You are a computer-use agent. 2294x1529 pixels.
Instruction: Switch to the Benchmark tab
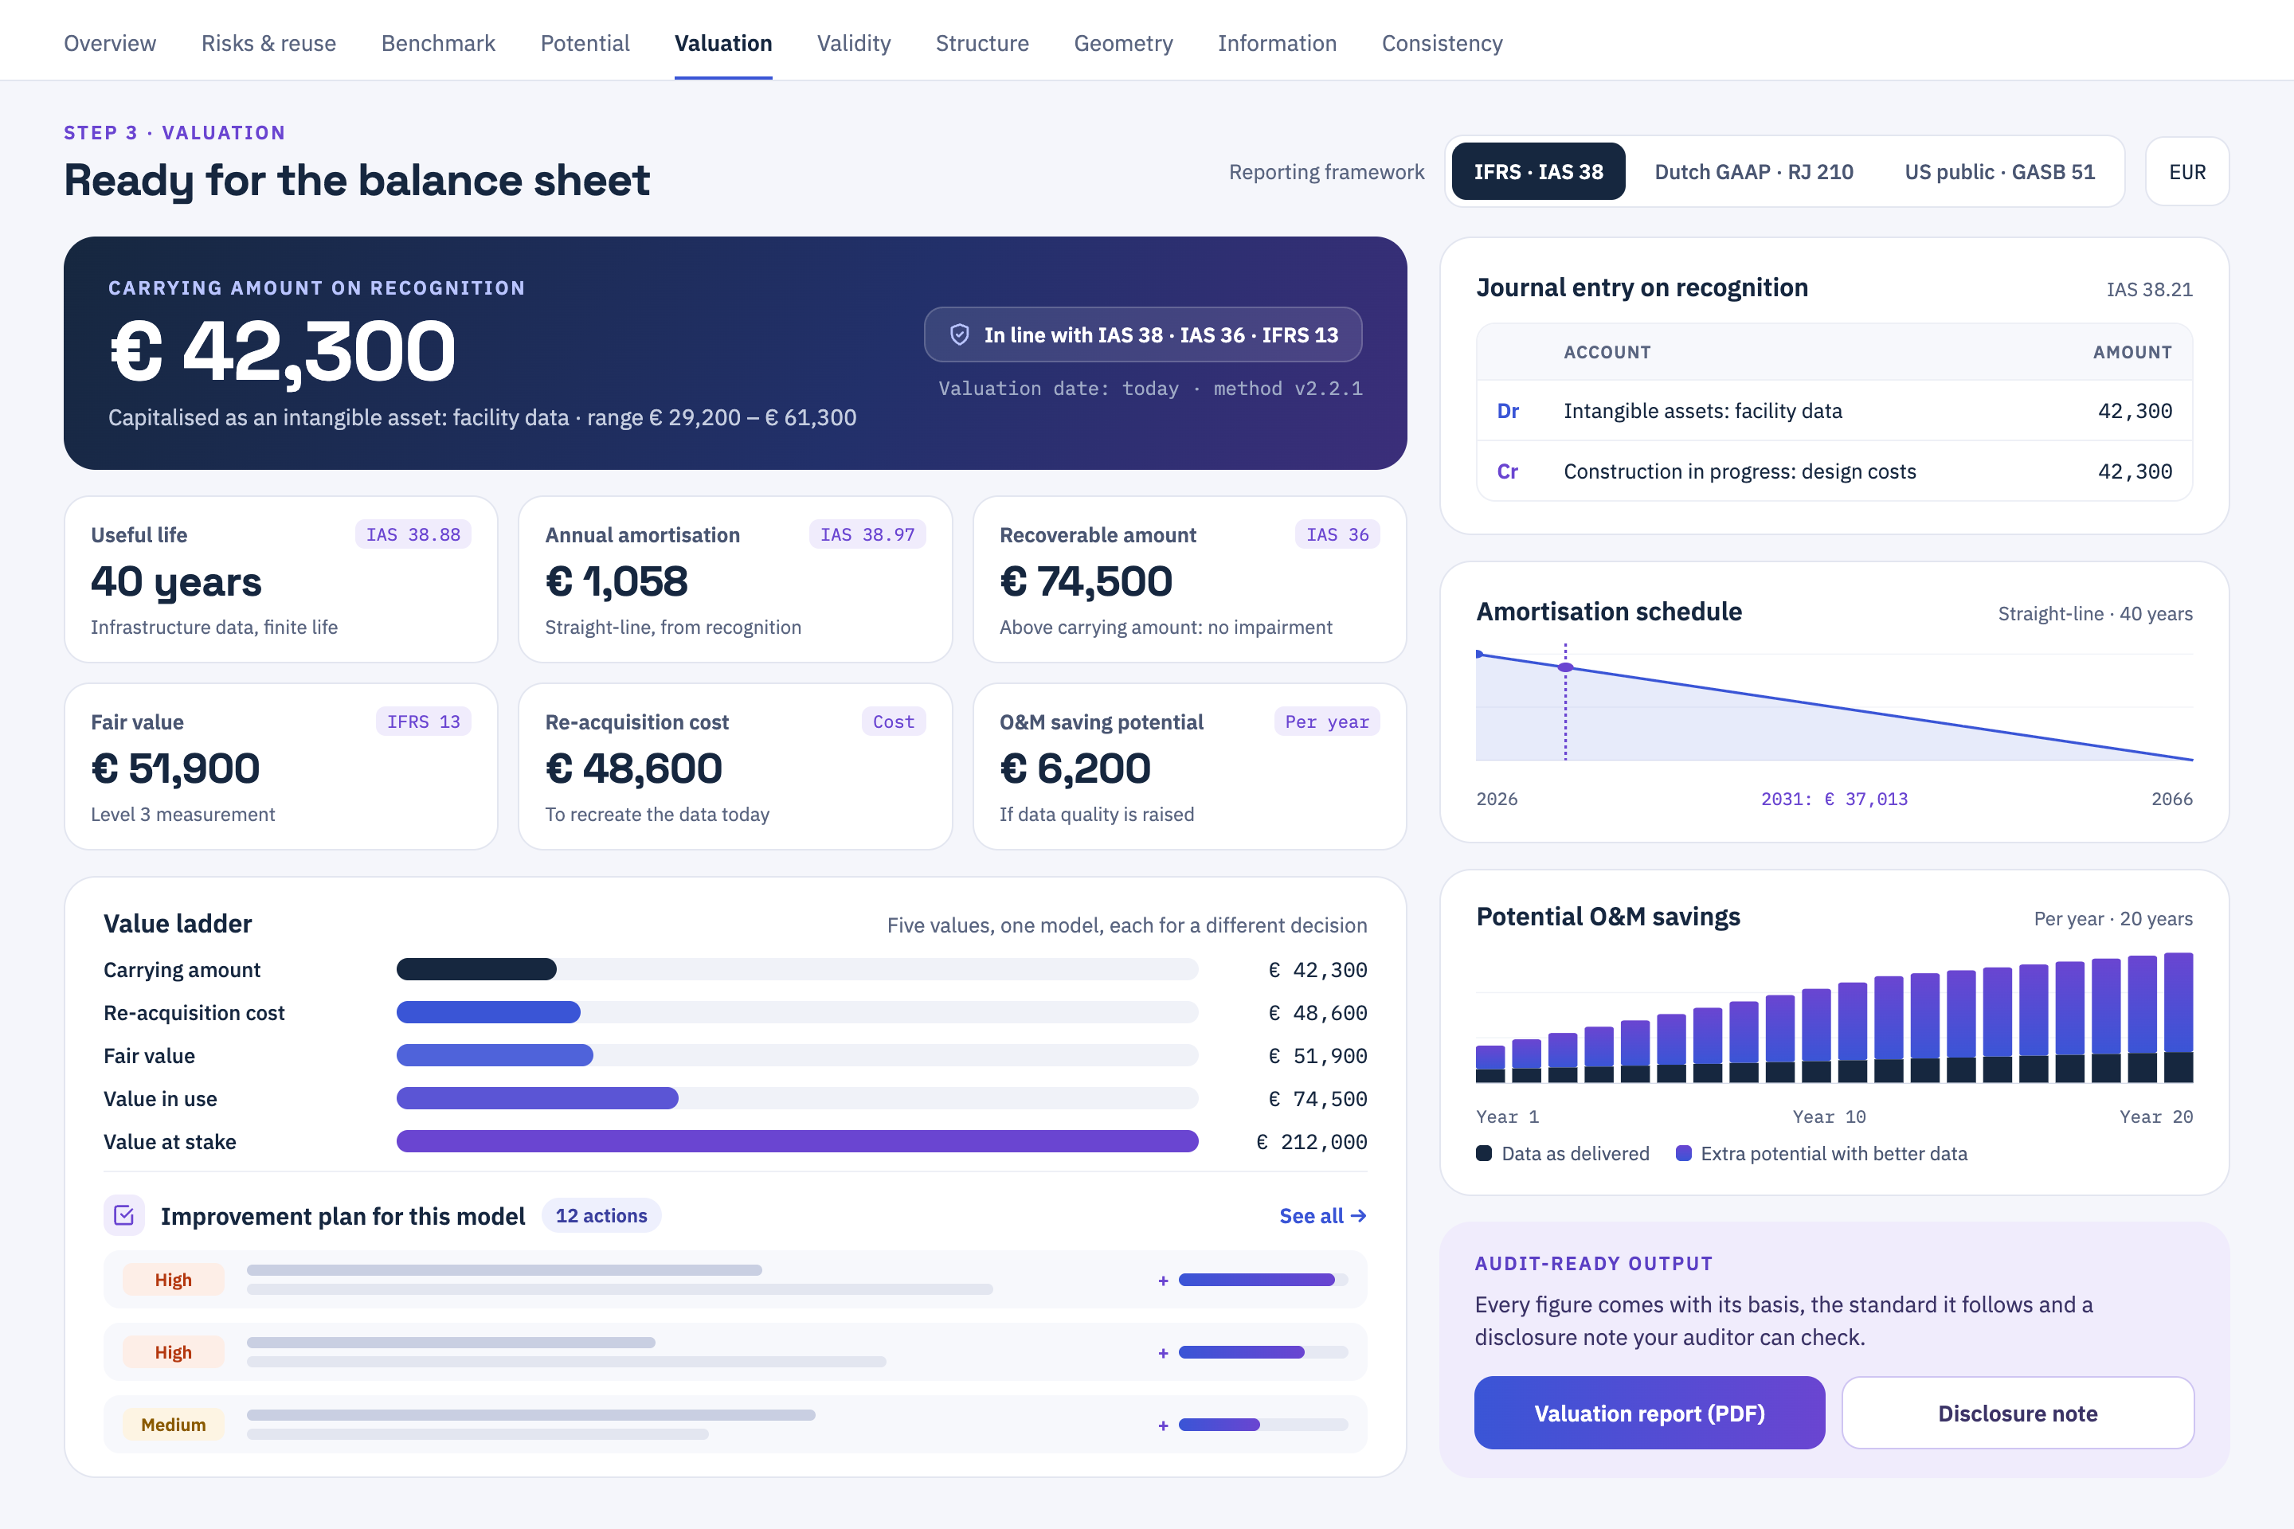tap(438, 43)
